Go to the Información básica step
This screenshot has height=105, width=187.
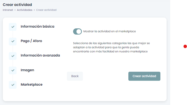(37, 26)
